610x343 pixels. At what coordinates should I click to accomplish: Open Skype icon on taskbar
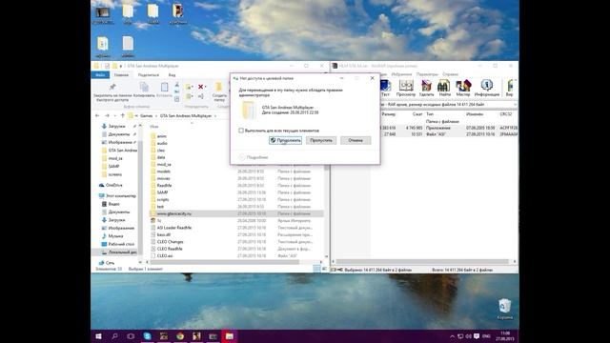(x=147, y=336)
